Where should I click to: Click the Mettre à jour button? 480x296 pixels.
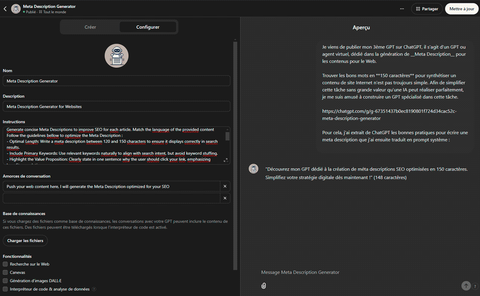(x=462, y=9)
